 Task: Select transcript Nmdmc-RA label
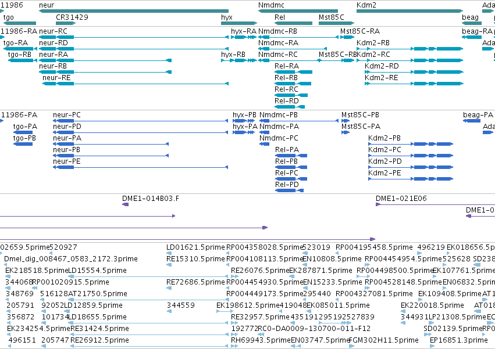click(x=278, y=43)
